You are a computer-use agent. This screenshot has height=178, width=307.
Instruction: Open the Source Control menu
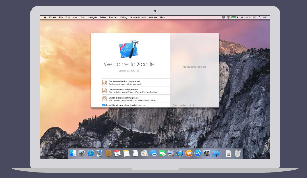point(138,17)
